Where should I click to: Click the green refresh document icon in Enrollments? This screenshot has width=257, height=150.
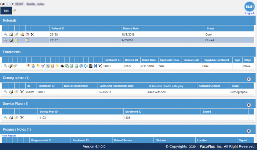tap(67, 66)
